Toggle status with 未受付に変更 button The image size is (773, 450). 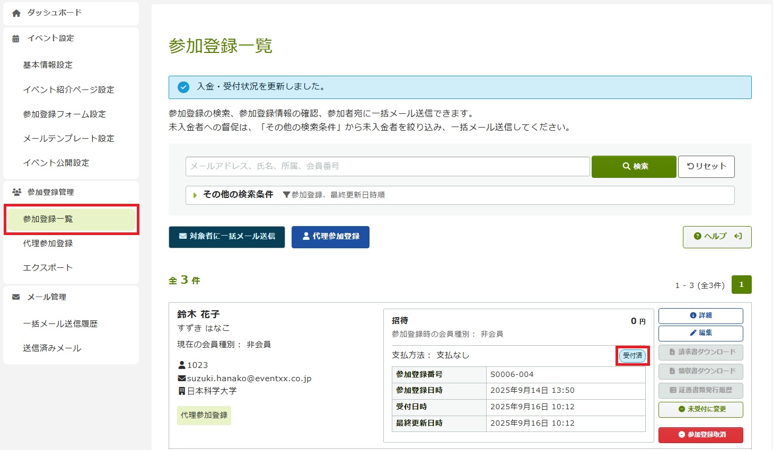pyautogui.click(x=700, y=409)
